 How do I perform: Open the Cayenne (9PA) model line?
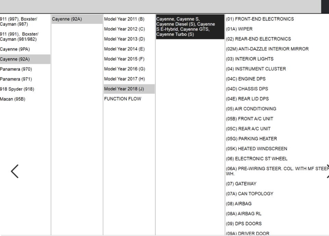pos(15,49)
